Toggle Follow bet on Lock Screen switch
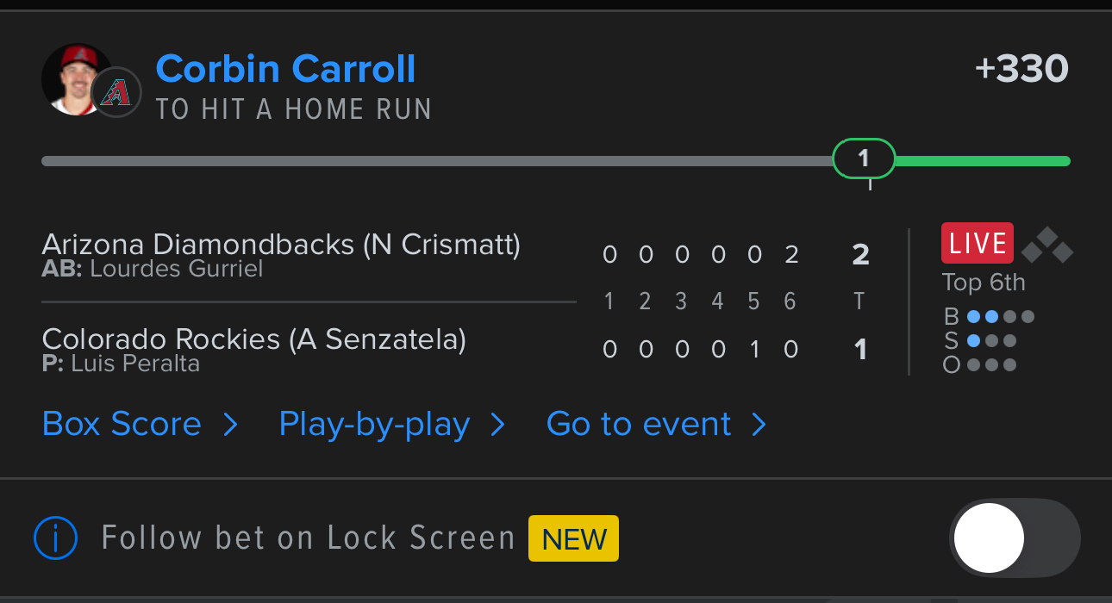1112x603 pixels. (x=1014, y=538)
